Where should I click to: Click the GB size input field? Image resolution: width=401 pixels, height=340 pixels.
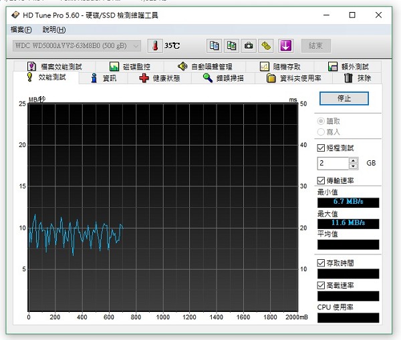[333, 163]
